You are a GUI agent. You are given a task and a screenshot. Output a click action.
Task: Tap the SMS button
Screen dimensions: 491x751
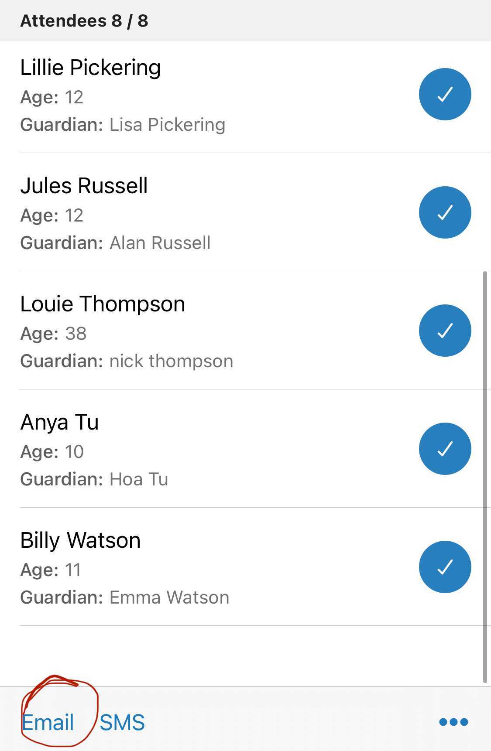pos(122,722)
